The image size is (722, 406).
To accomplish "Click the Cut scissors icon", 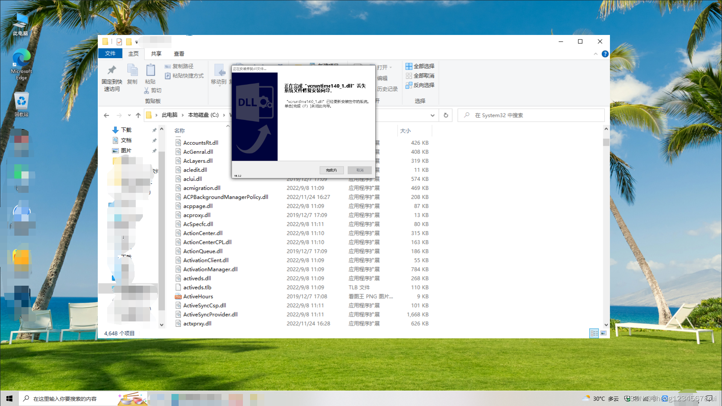I will [x=147, y=91].
